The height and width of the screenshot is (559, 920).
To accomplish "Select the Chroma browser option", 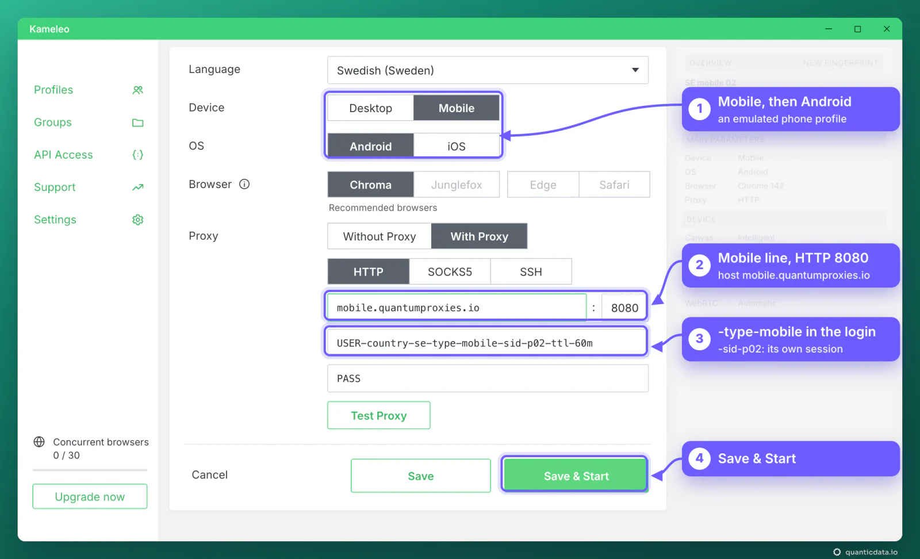I will (x=370, y=185).
